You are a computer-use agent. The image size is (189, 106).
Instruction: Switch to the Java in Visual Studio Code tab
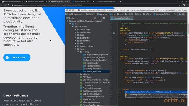pos(83,2)
